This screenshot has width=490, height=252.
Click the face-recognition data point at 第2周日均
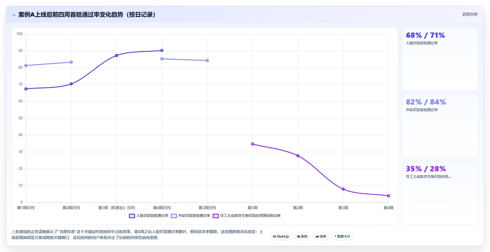click(x=71, y=84)
